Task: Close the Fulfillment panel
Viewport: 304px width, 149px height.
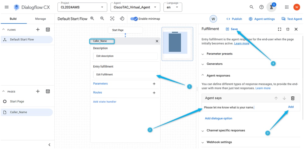Action: click(296, 29)
